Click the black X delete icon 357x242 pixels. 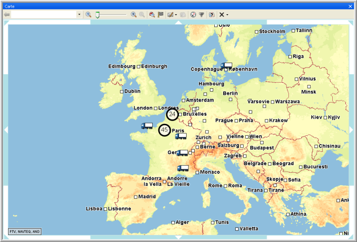[x=222, y=15]
